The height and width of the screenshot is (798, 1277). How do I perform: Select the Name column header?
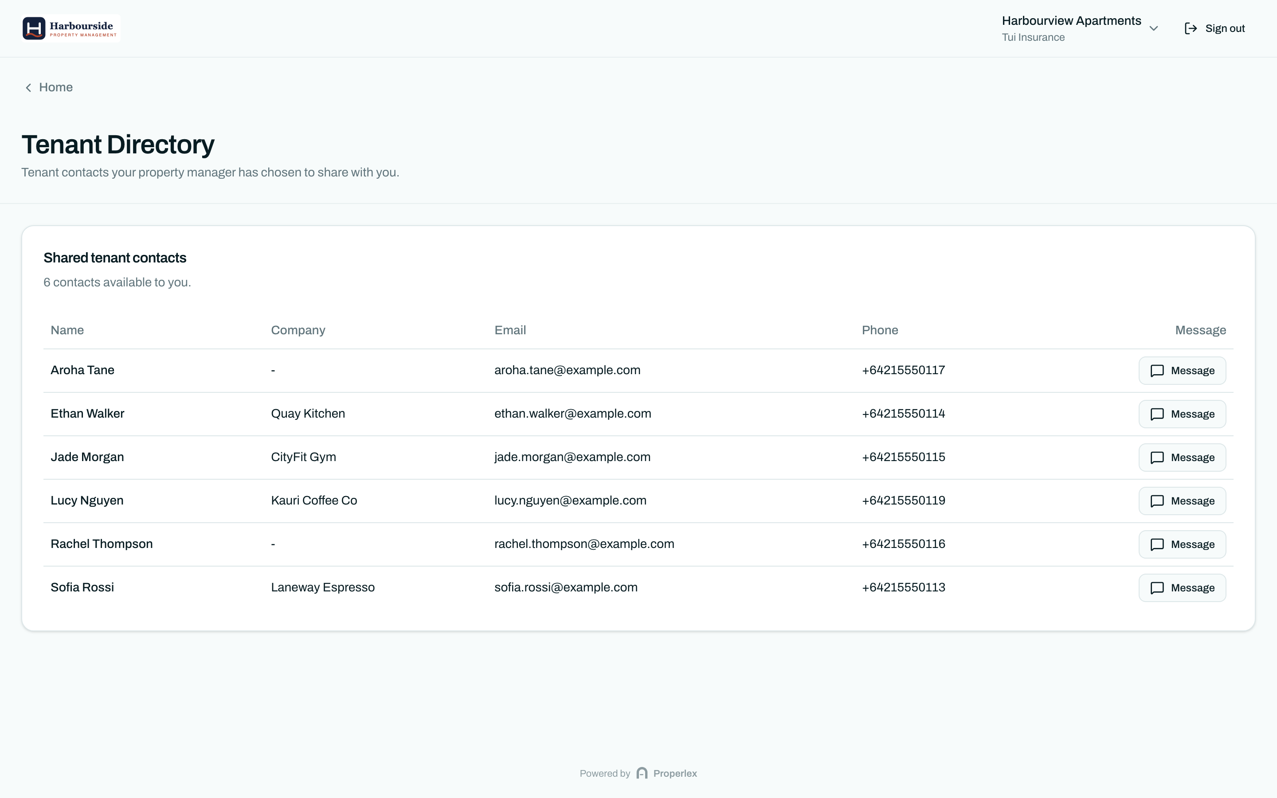tap(67, 330)
